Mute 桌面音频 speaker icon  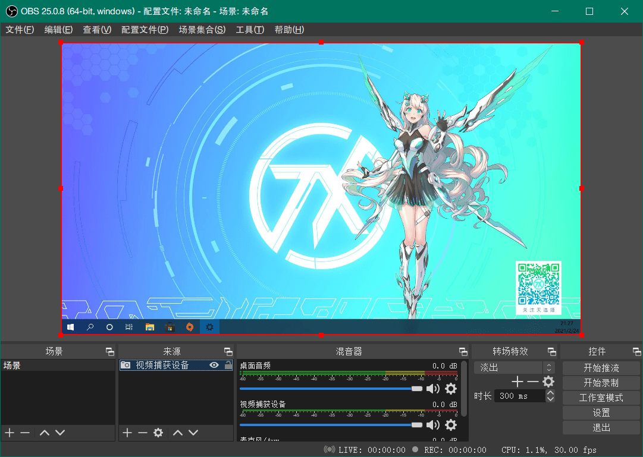click(x=432, y=389)
